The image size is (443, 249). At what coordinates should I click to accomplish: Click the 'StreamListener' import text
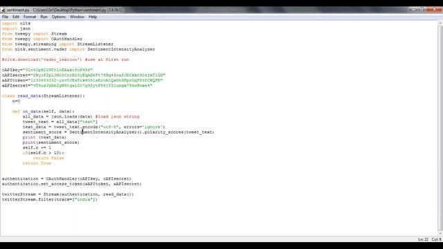(x=96, y=44)
